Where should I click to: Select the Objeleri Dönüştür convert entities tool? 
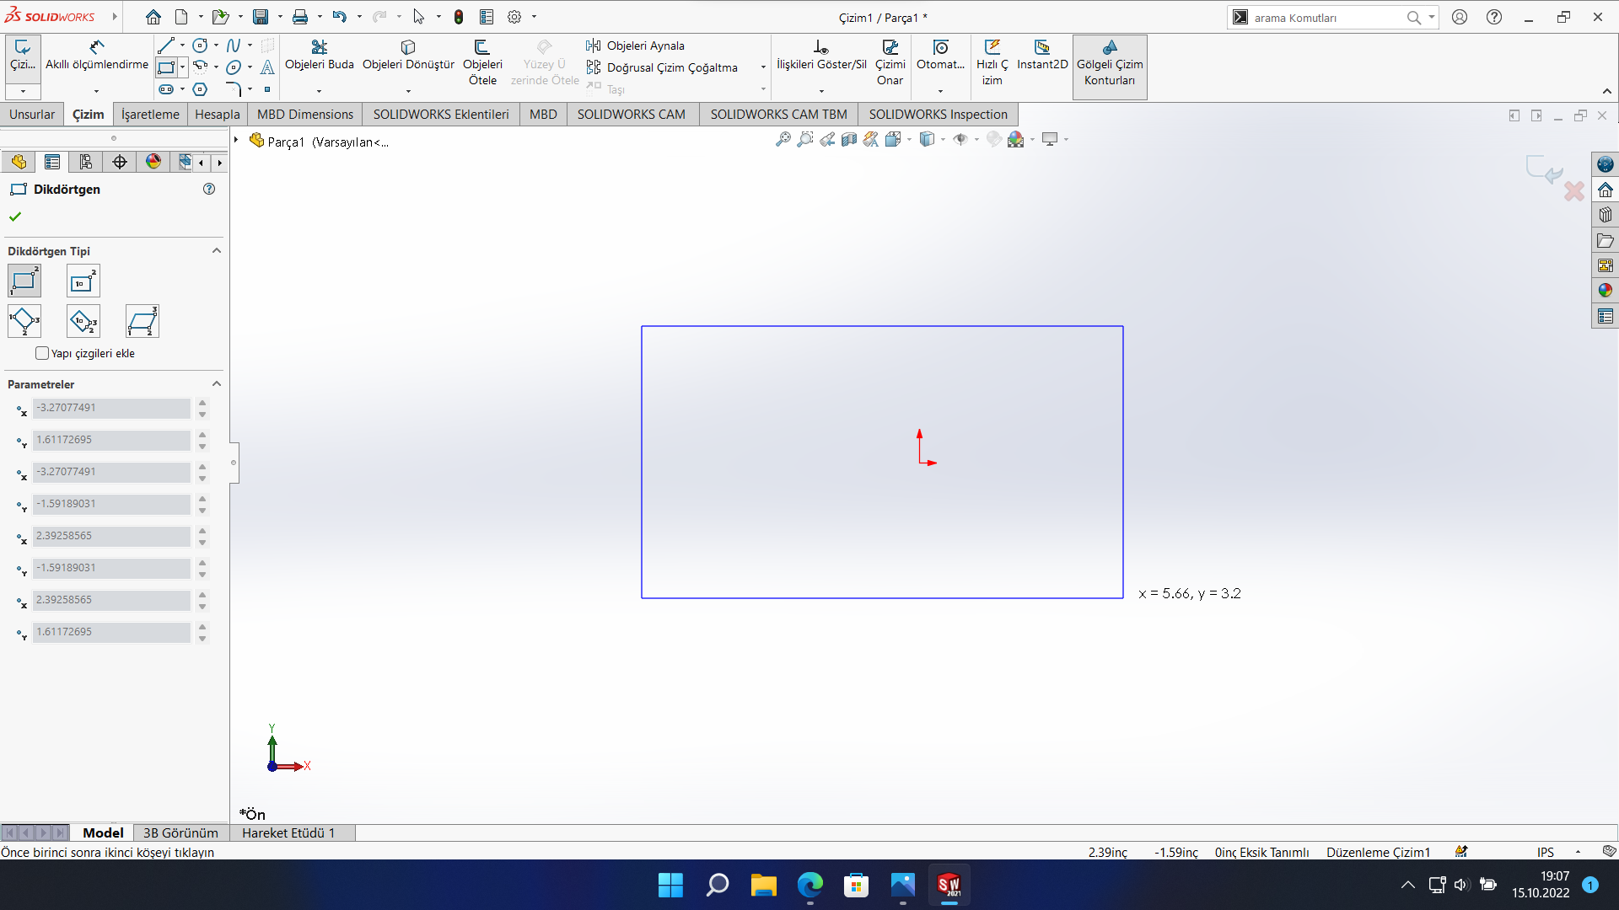[408, 55]
